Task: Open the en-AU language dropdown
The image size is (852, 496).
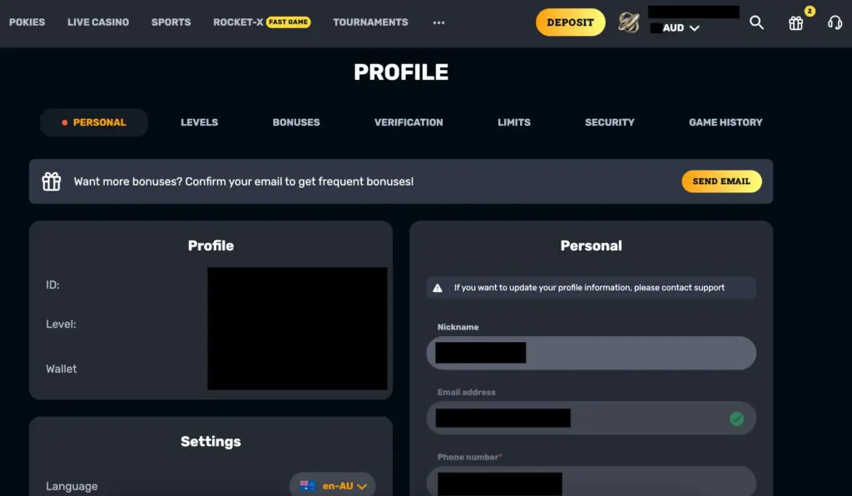Action: 333,485
